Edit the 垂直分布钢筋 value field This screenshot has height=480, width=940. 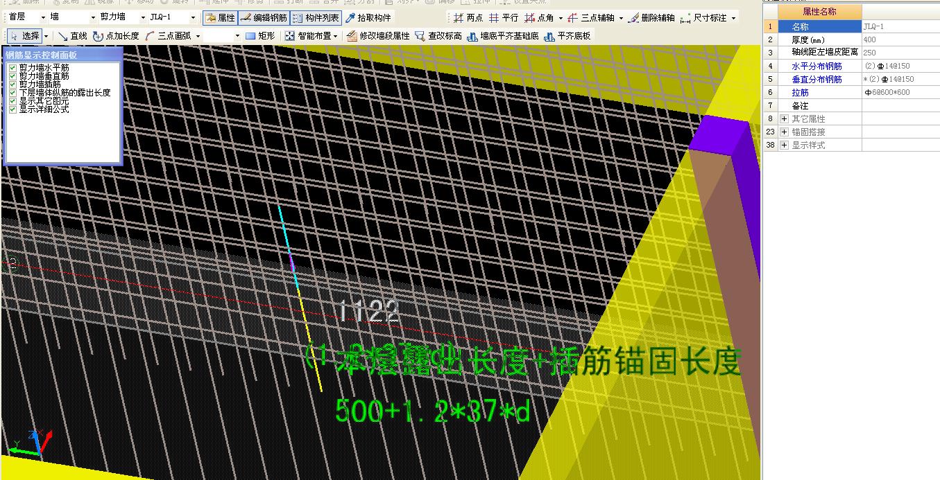[x=900, y=79]
